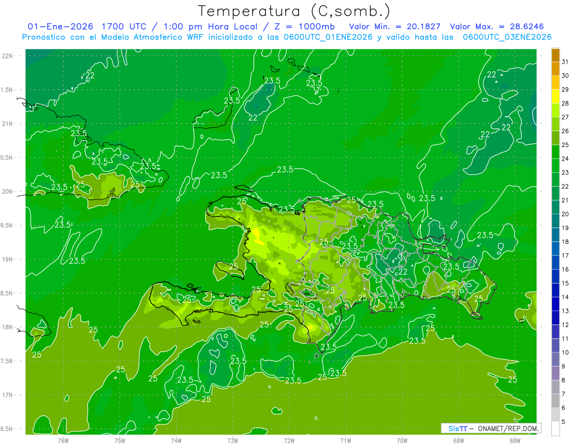Click "Valor Min. = 20.1827" readout

point(394,27)
